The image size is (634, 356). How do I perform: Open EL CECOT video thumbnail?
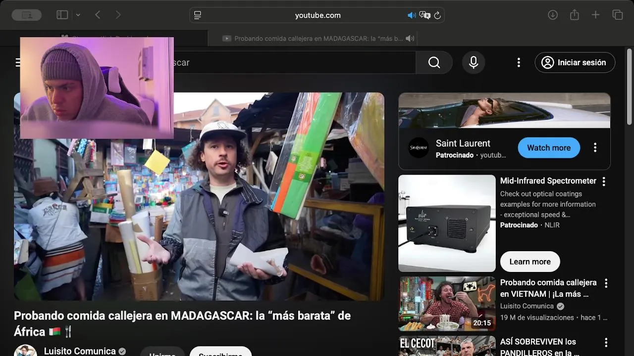pyautogui.click(x=447, y=346)
